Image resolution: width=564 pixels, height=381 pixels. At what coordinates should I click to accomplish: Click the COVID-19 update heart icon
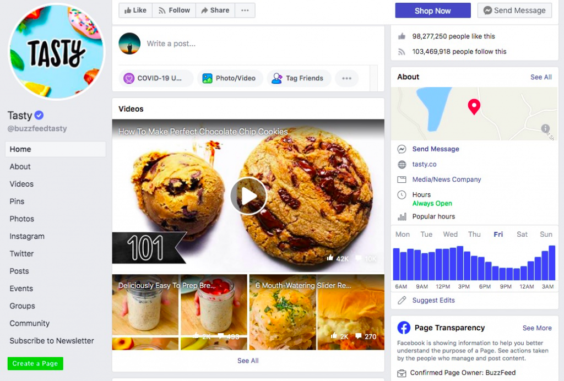[x=129, y=78]
